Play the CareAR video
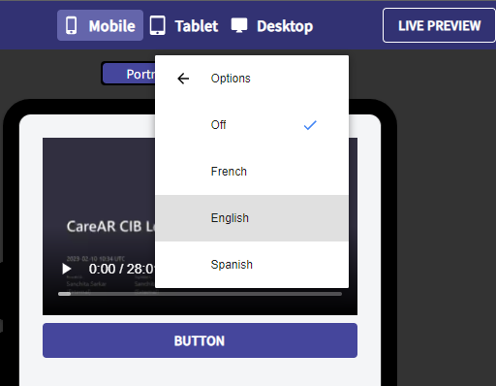The height and width of the screenshot is (386, 496). [67, 269]
